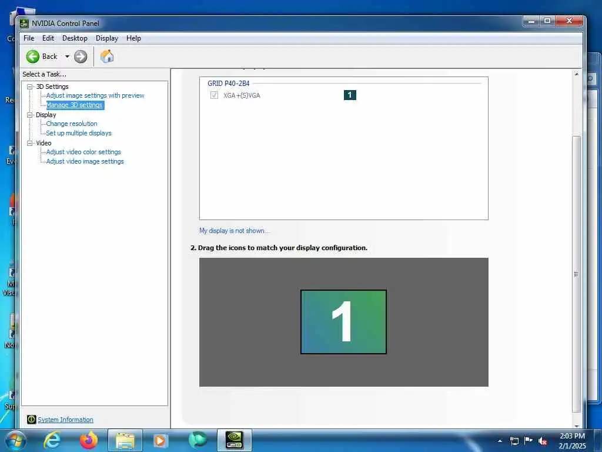Open the Desktop menu
The width and height of the screenshot is (602, 452).
pyautogui.click(x=75, y=38)
